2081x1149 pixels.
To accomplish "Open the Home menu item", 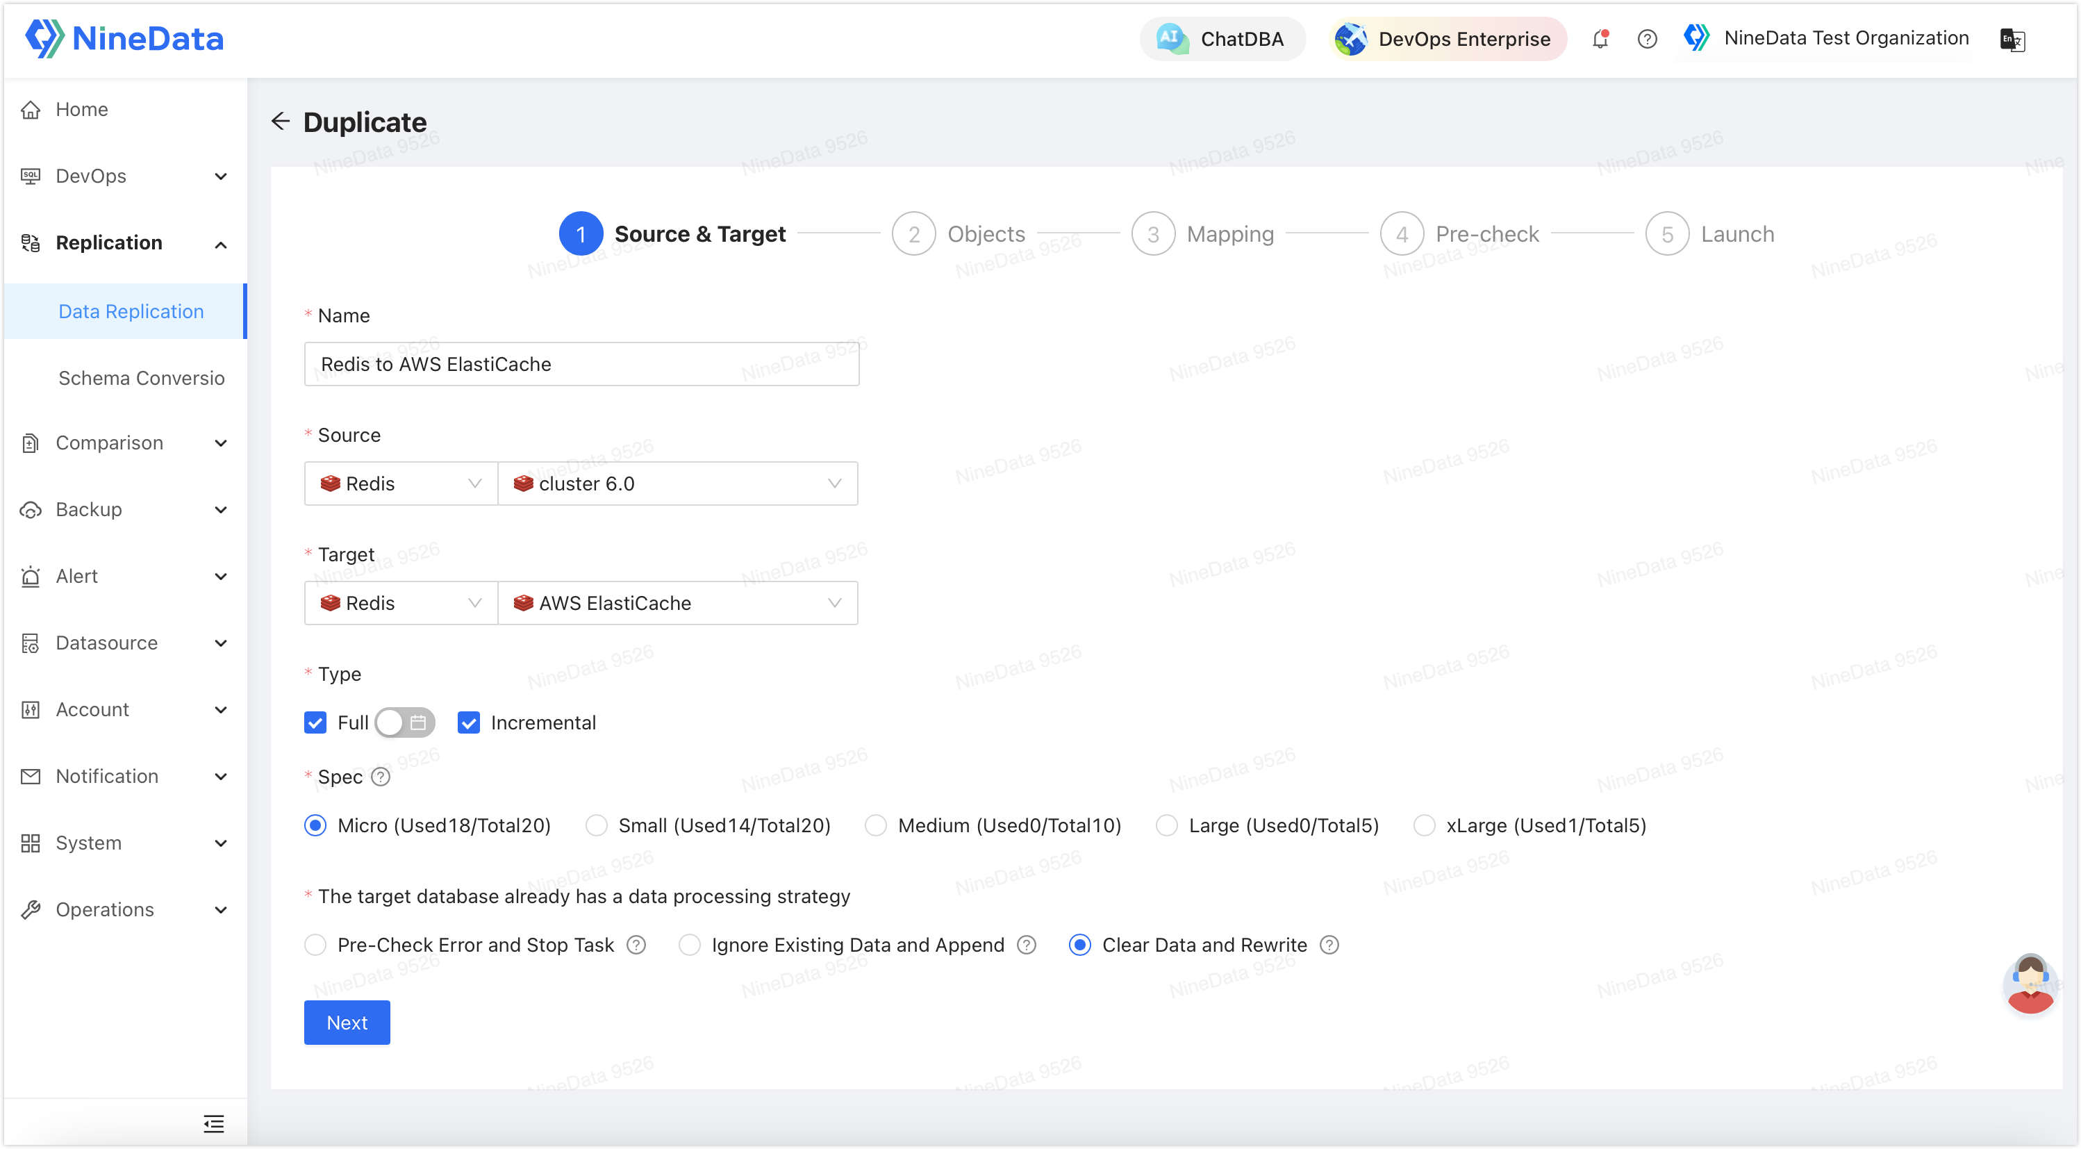I will 125,109.
